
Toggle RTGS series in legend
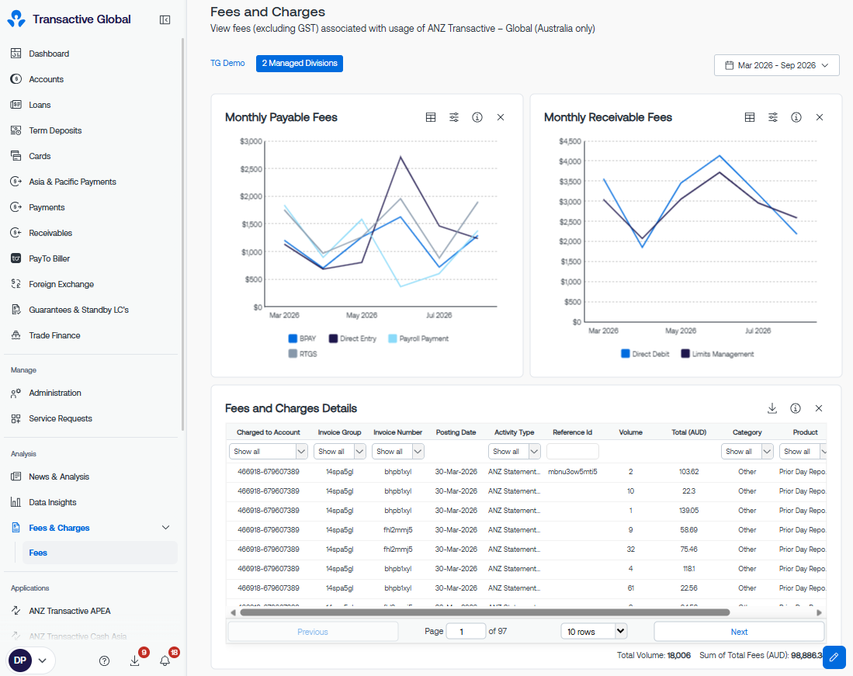pyautogui.click(x=303, y=354)
